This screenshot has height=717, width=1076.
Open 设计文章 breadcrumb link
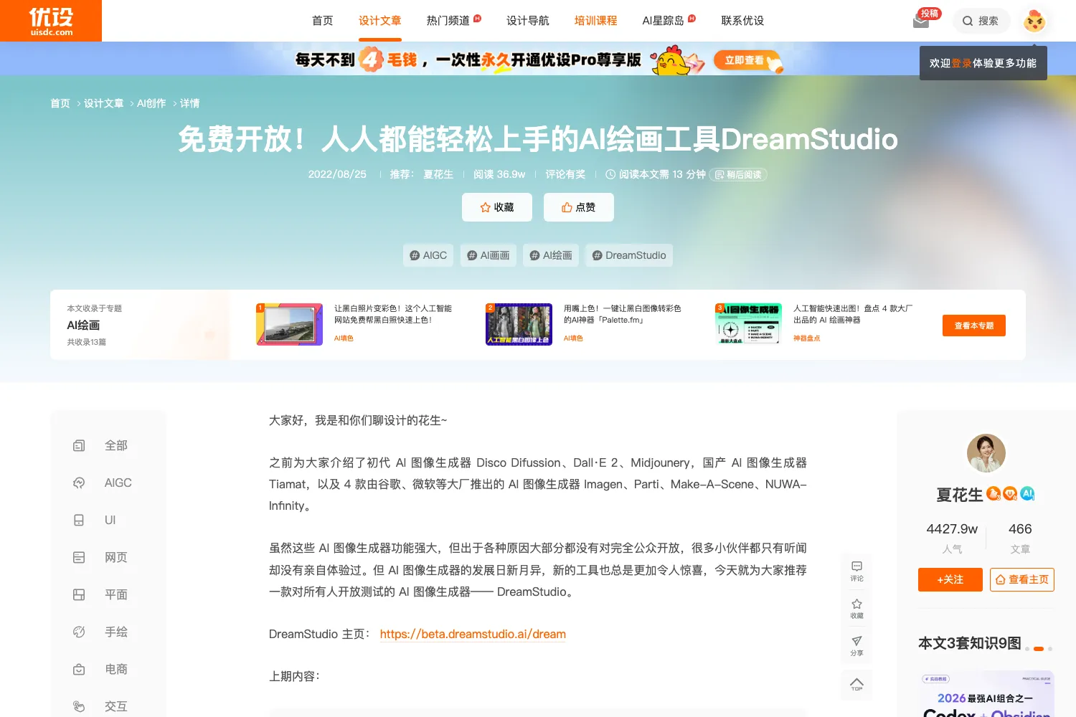point(104,103)
